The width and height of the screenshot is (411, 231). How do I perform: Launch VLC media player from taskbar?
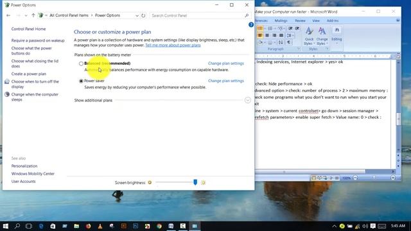(100, 226)
